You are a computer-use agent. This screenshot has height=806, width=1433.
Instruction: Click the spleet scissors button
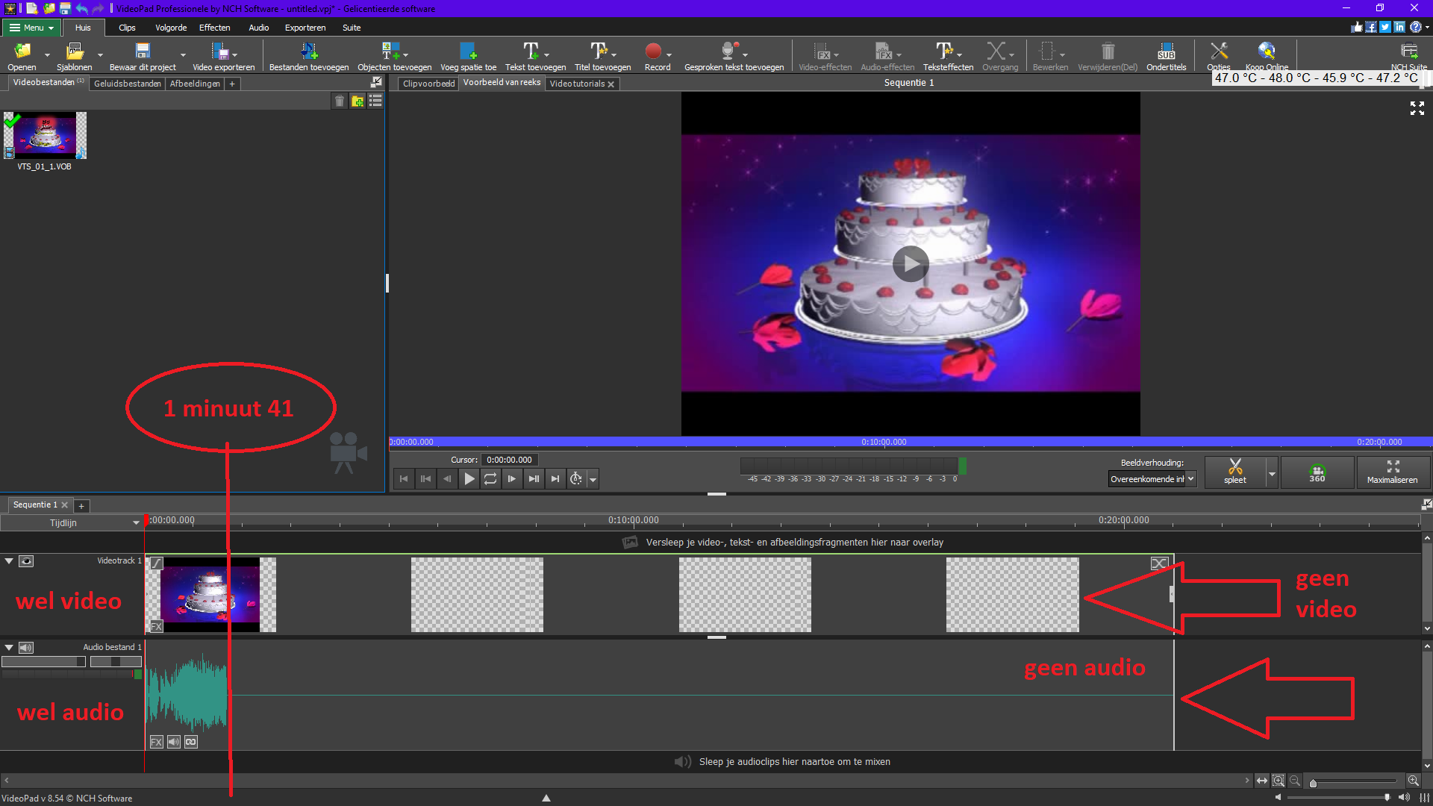(x=1235, y=471)
